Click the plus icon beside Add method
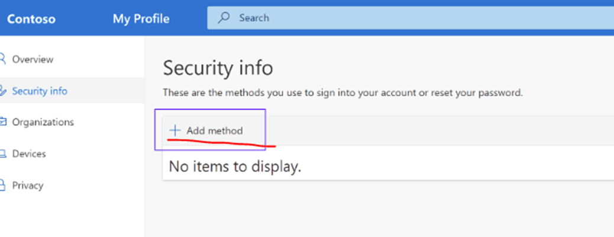Viewport: 614px width, 237px height. 174,130
